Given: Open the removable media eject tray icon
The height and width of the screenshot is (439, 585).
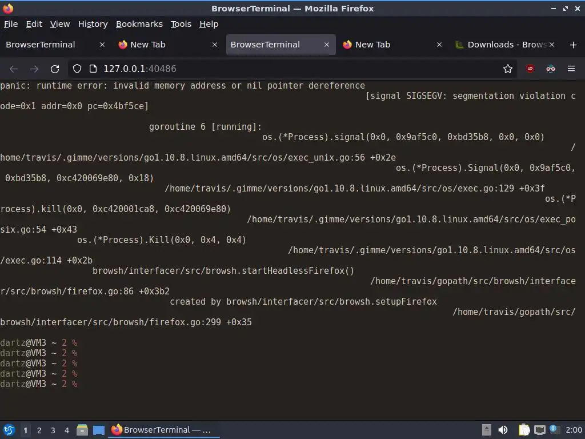Looking at the screenshot, I should [x=486, y=430].
